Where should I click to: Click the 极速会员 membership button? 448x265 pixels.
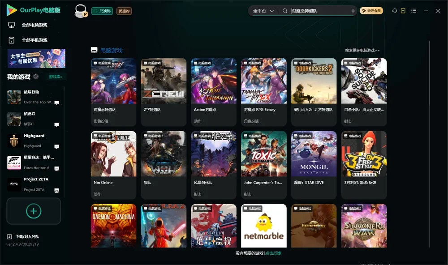tap(371, 11)
